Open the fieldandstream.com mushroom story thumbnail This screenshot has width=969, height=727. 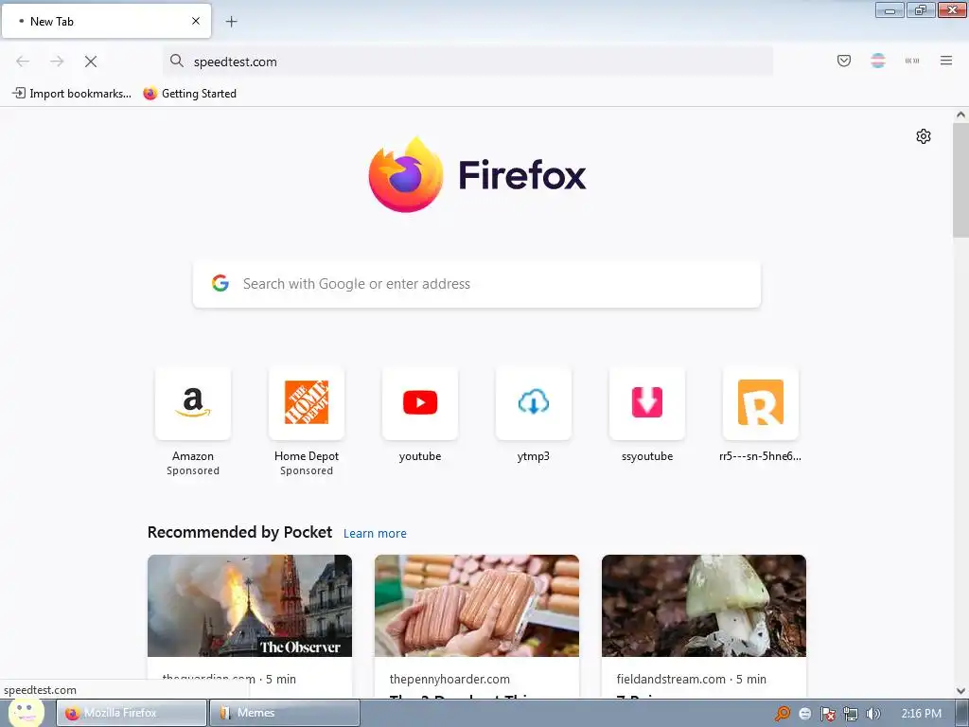[704, 606]
